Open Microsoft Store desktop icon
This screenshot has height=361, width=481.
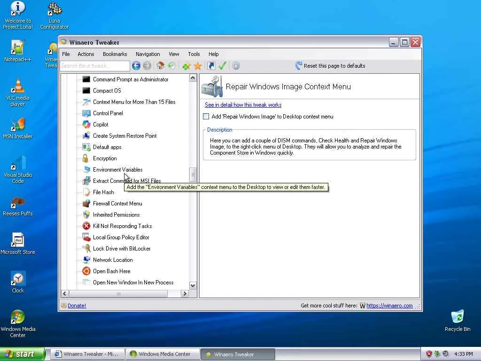tap(17, 244)
